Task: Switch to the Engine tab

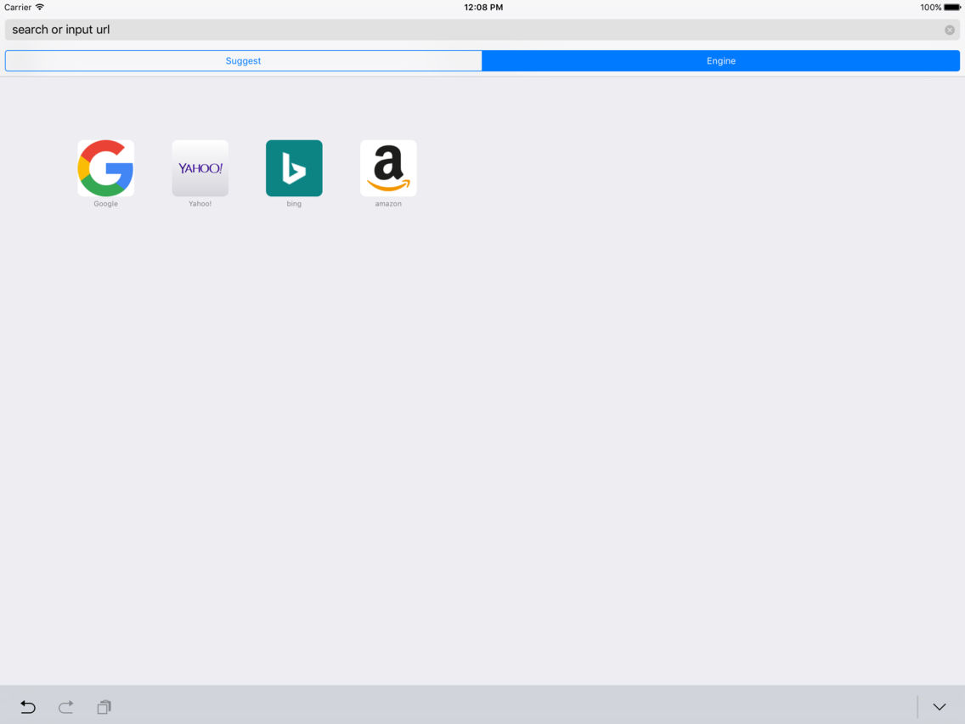Action: click(x=720, y=61)
